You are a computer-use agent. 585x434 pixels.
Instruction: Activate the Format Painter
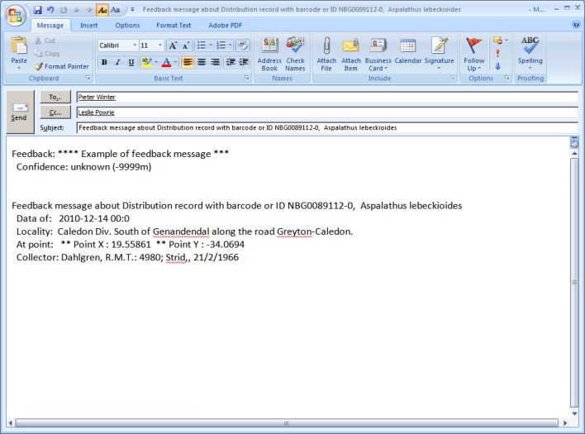62,66
